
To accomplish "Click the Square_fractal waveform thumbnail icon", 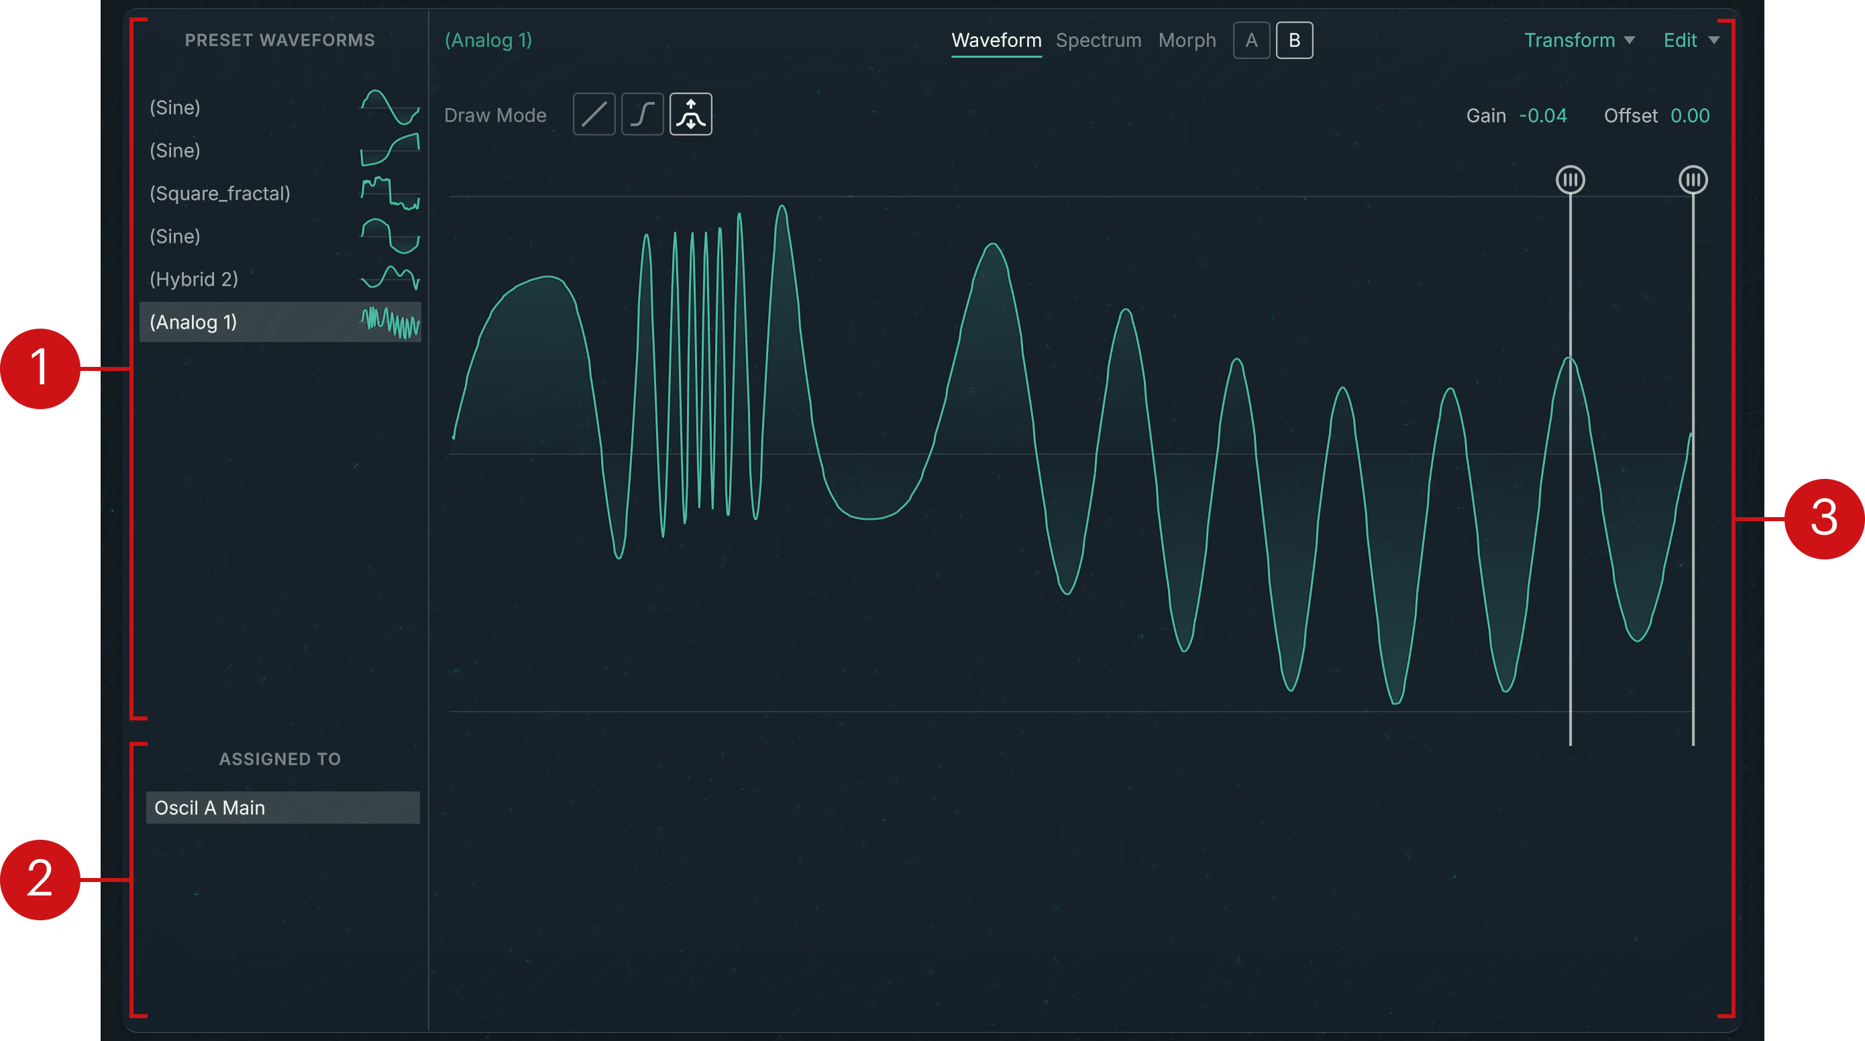I will (x=390, y=193).
